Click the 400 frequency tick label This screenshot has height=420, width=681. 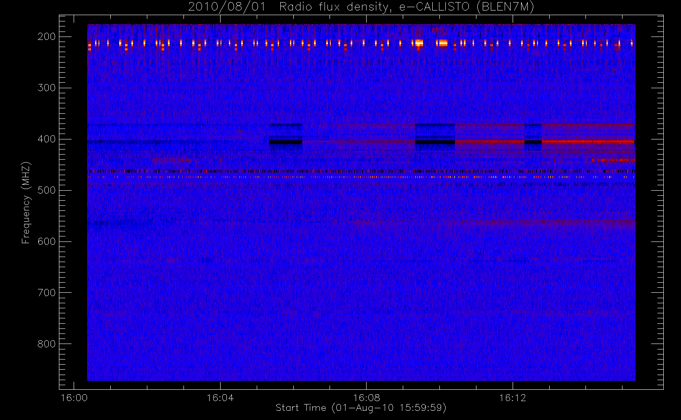tap(47, 139)
